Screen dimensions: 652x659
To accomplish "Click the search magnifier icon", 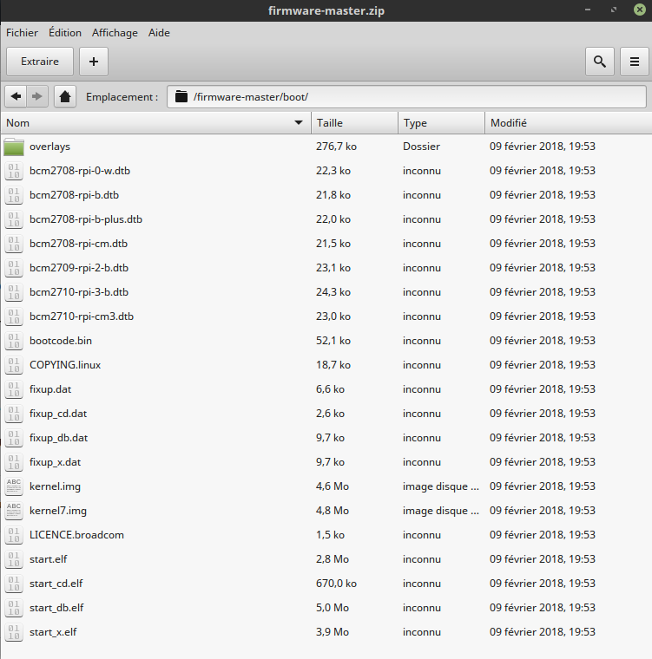I will click(x=599, y=62).
